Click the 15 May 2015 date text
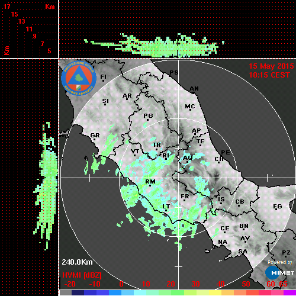Viewport: 296px width, 296px height. click(271, 66)
